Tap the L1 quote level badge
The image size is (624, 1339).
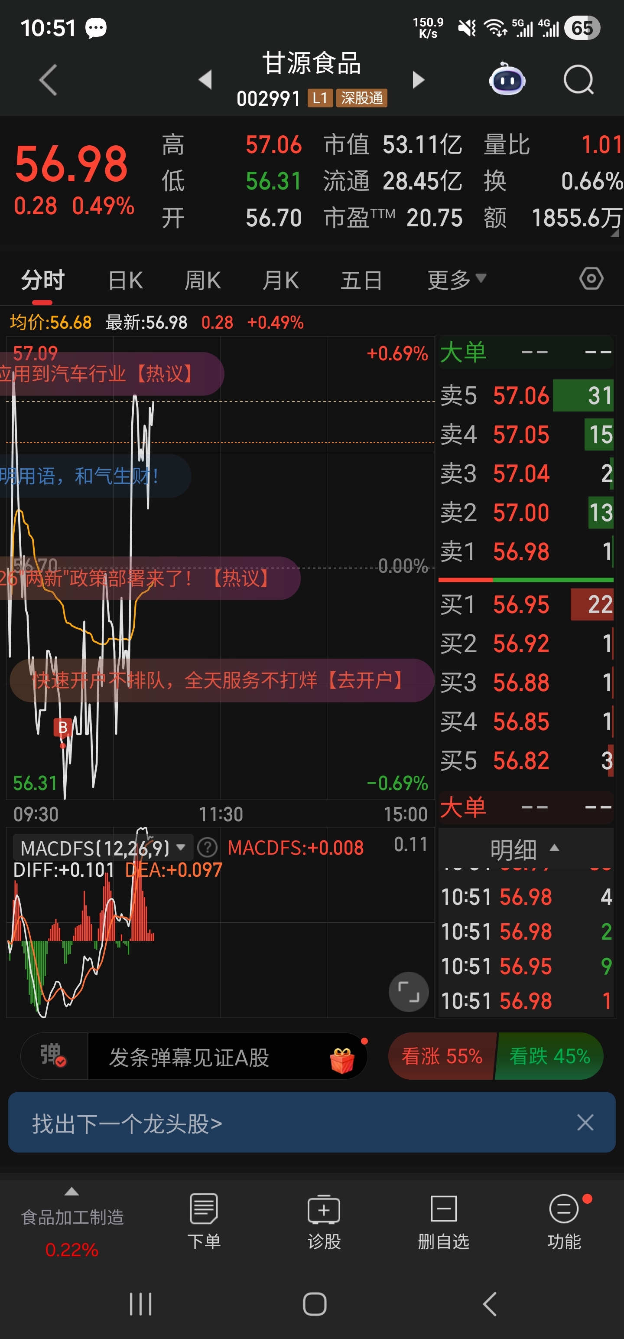[319, 98]
